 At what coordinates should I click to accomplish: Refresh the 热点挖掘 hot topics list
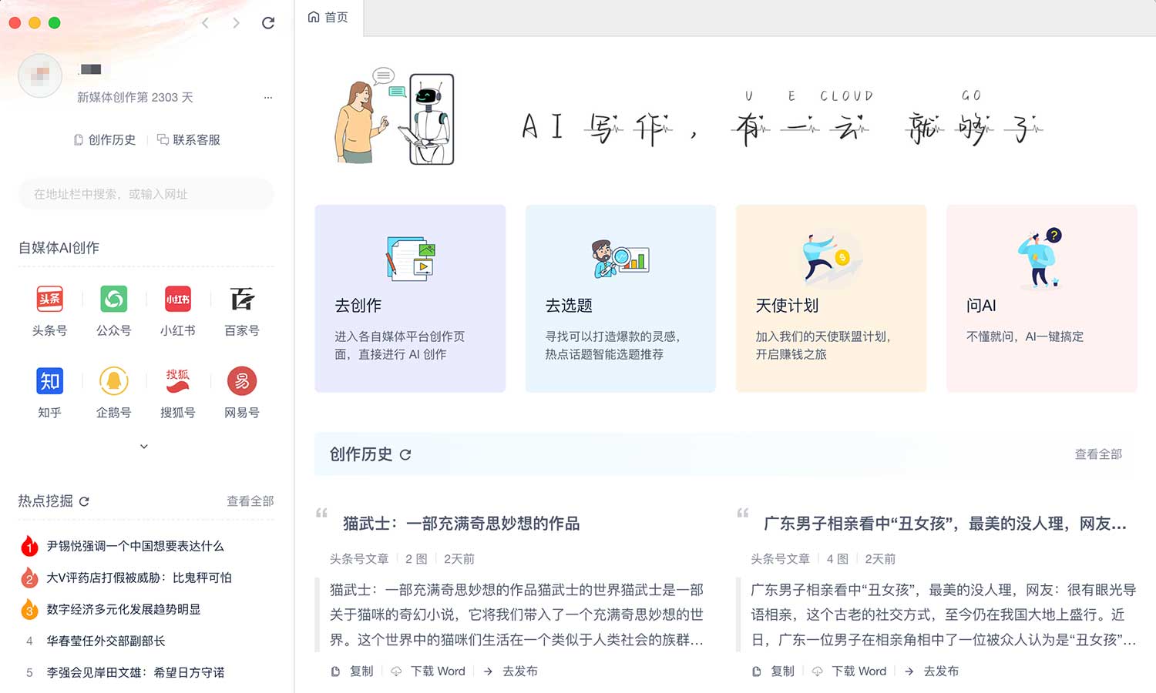(x=85, y=501)
